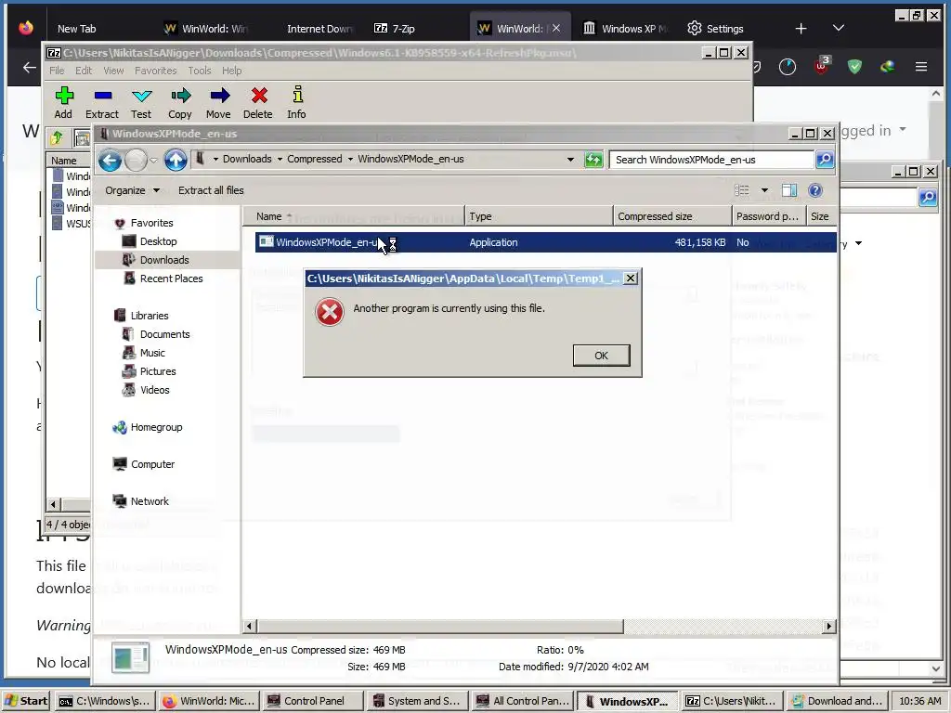Viewport: 951px width, 713px height.
Task: Expand the view options dropdown arrow
Action: tap(764, 190)
